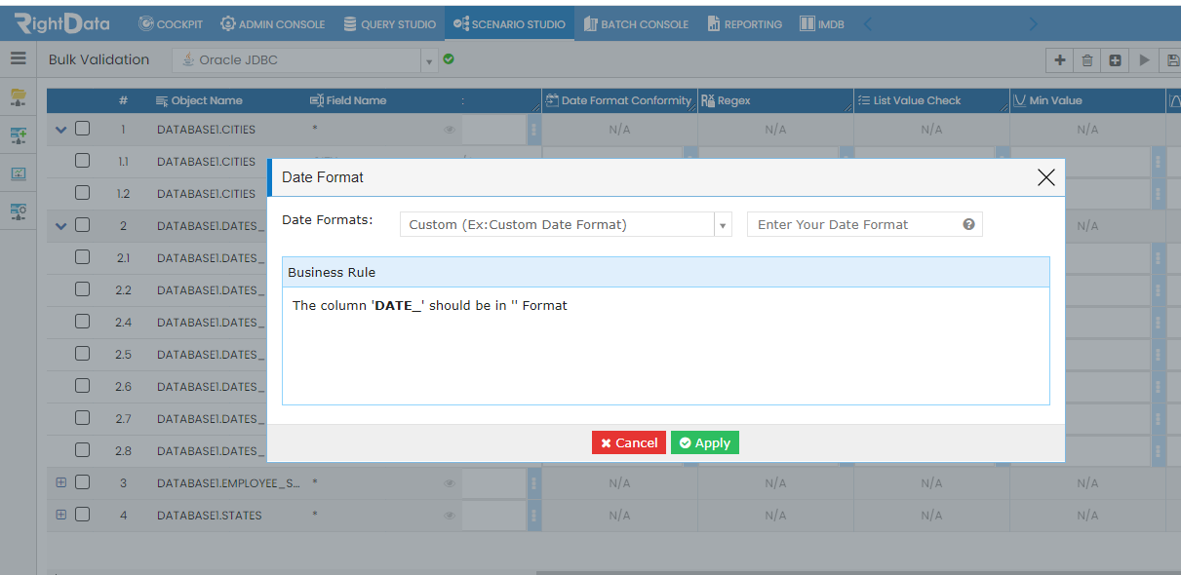Click the green connection status check icon
Viewport: 1181px width, 575px height.
click(x=449, y=59)
